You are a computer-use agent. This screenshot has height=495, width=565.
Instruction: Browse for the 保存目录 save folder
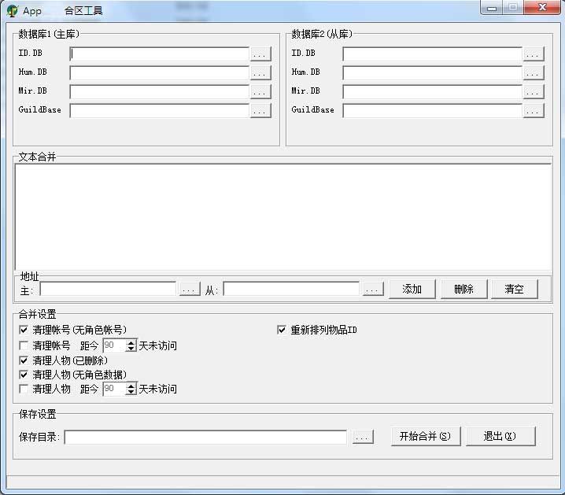click(x=363, y=437)
